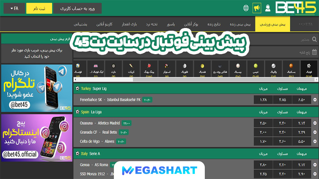Screen dimensions: 319x179
Task: Click ورود به حساب کاربری login button
Action: 78,8
